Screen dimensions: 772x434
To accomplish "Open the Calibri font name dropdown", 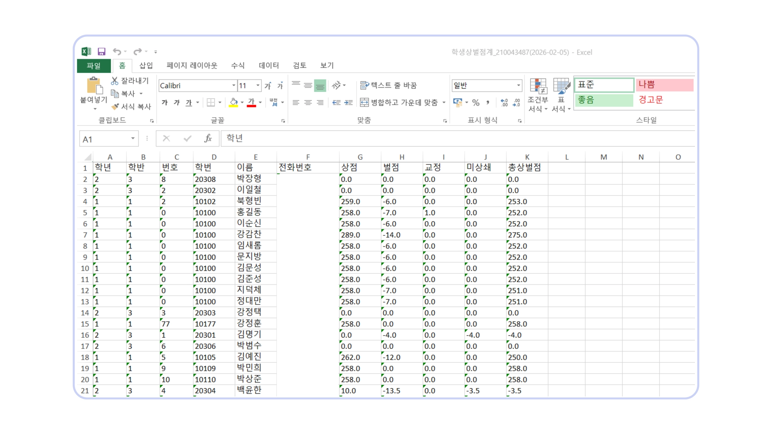I will click(x=233, y=86).
